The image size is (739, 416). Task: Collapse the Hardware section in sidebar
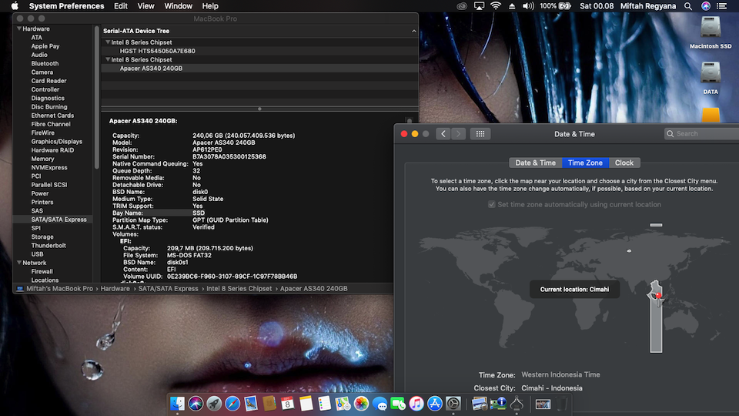click(18, 29)
